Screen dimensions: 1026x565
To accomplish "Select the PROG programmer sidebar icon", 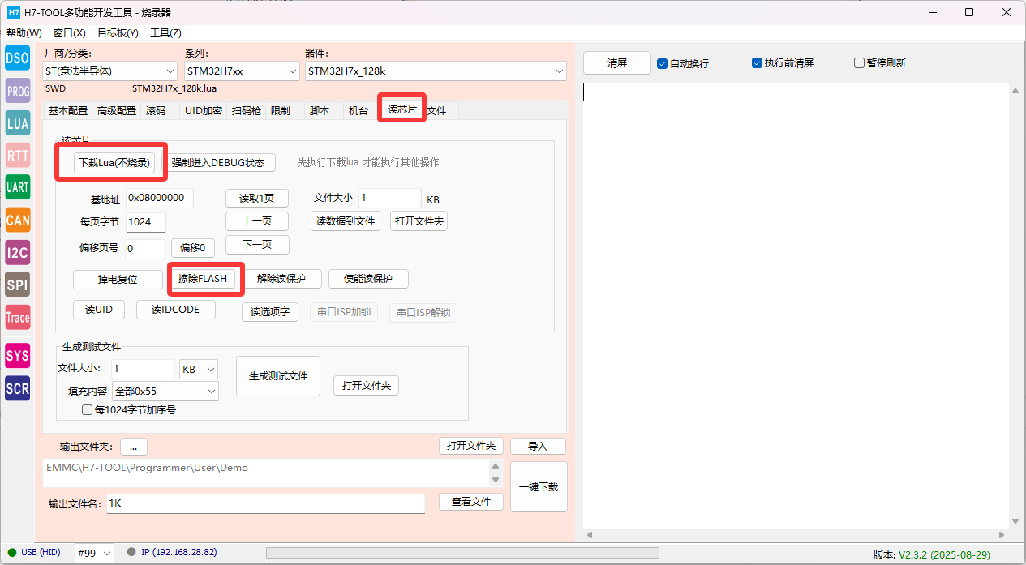I will pyautogui.click(x=17, y=91).
